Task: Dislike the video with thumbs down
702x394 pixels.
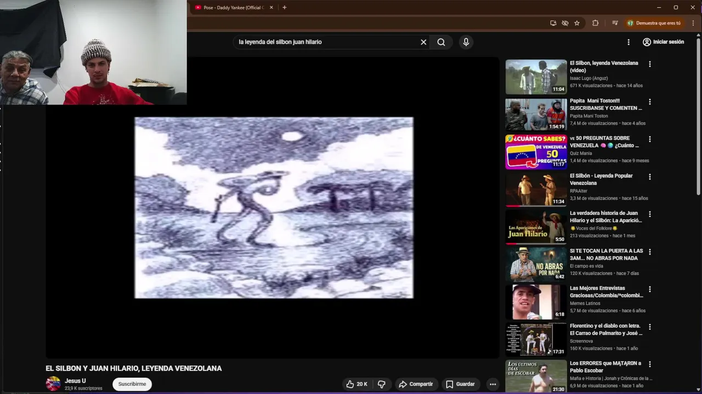Action: click(x=382, y=384)
